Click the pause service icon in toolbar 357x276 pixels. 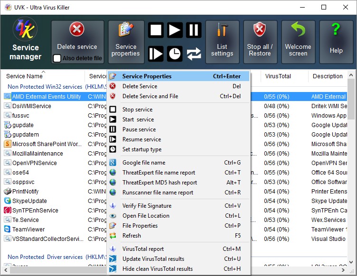coord(193,31)
